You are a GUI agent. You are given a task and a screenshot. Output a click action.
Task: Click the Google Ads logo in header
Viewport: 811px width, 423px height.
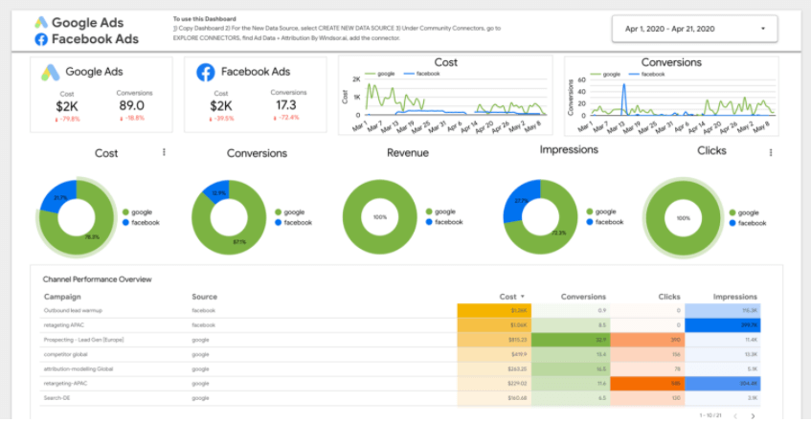pos(41,22)
